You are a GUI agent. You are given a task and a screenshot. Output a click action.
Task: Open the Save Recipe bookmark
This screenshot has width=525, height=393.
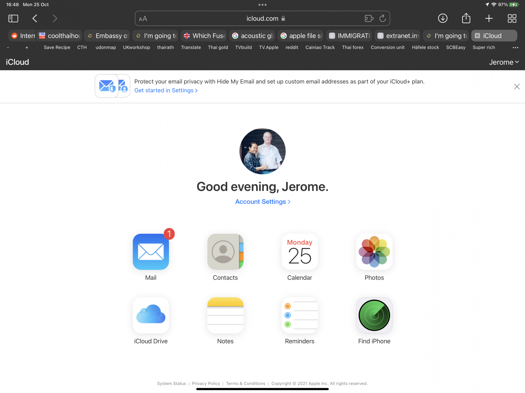[57, 47]
